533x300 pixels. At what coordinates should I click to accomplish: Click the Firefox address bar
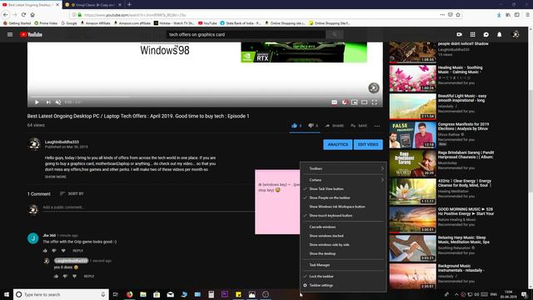[x=258, y=15]
